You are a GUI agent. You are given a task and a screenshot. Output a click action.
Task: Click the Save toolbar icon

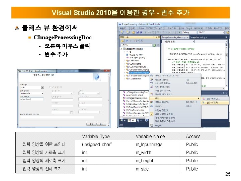pos(137,32)
